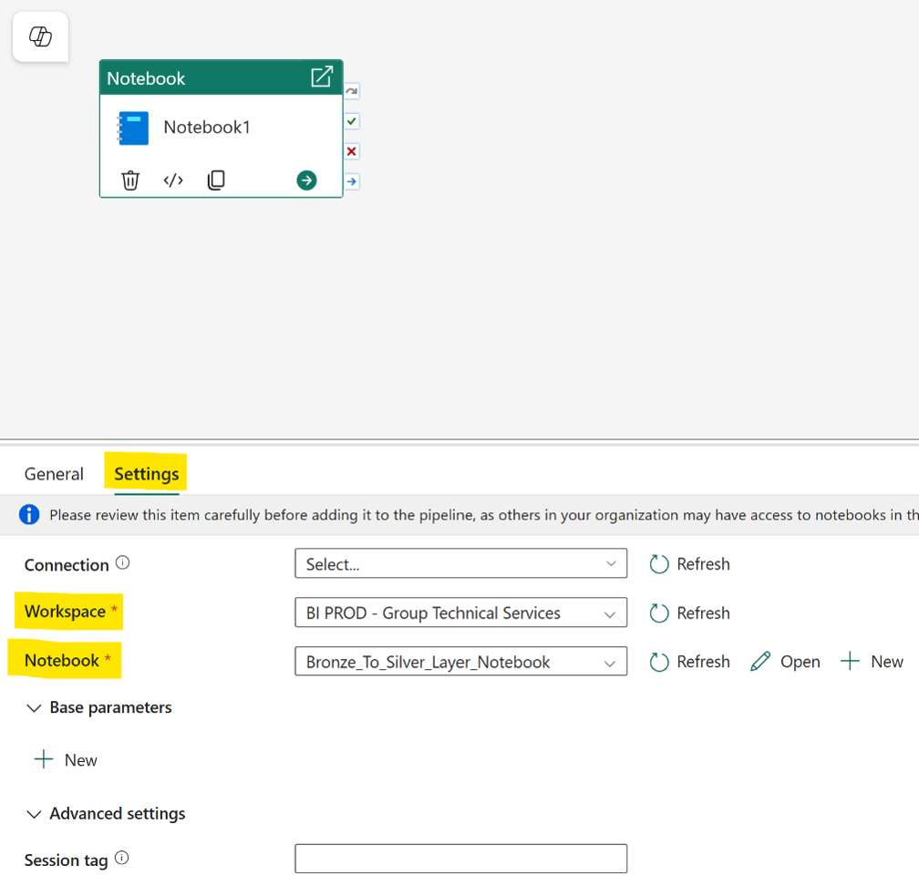919x886 pixels.
Task: Open the Workspace dropdown BI PROD
Action: [460, 613]
